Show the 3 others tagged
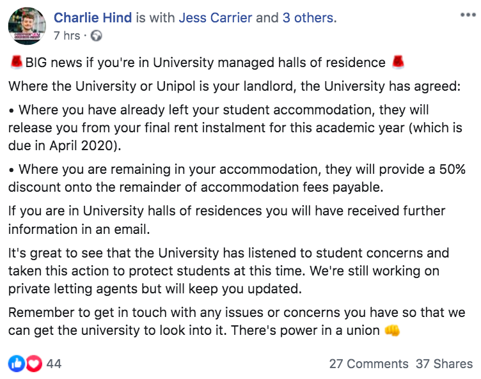 (308, 18)
